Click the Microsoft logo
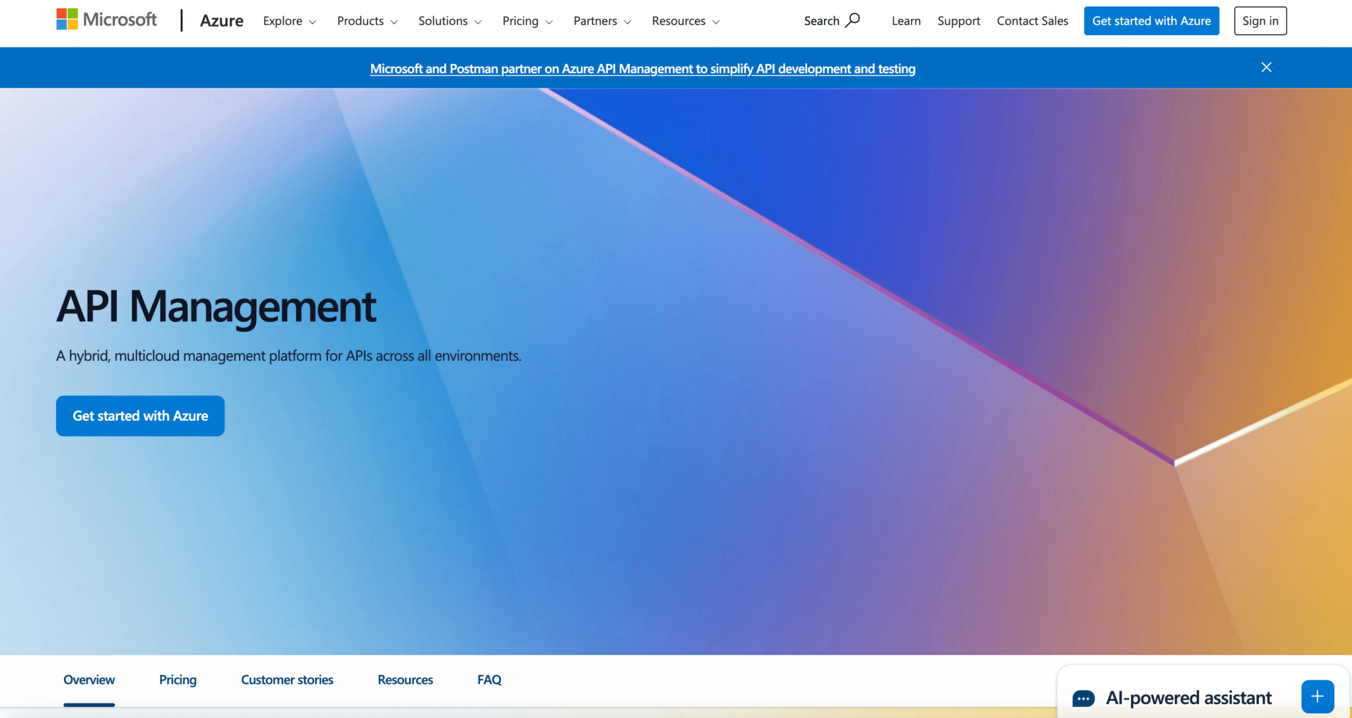Viewport: 1352px width, 718px height. click(106, 20)
